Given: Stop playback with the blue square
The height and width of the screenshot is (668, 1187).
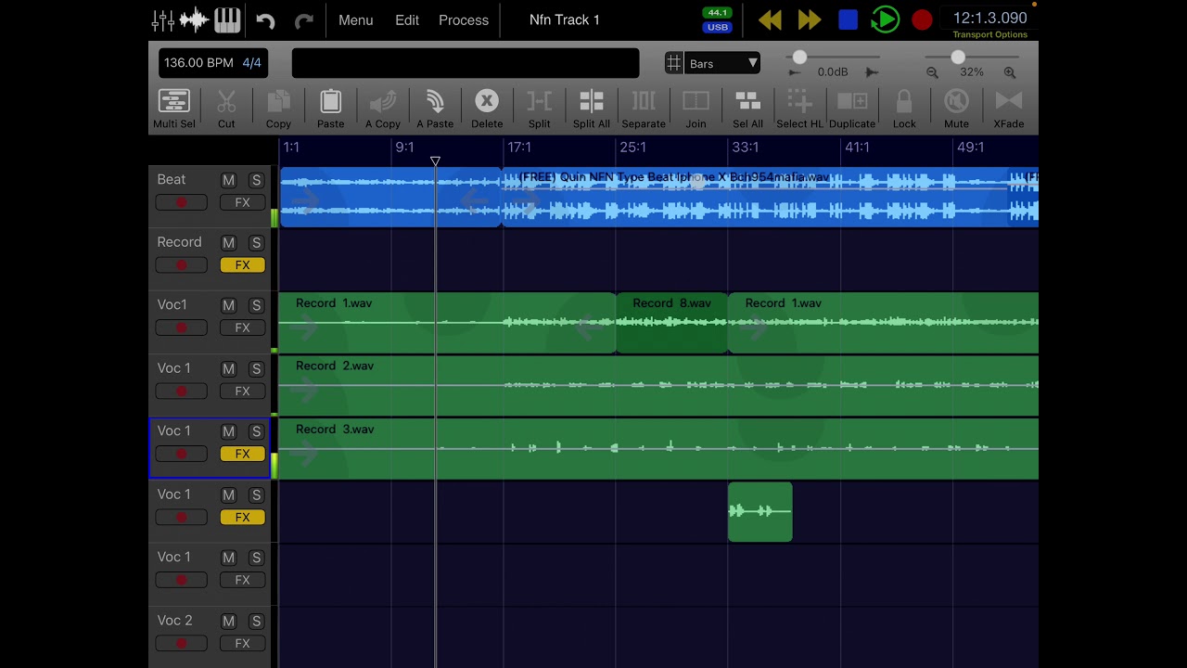Looking at the screenshot, I should [x=848, y=19].
